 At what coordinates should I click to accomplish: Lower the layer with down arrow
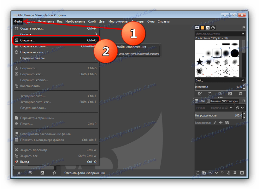tap(216, 173)
